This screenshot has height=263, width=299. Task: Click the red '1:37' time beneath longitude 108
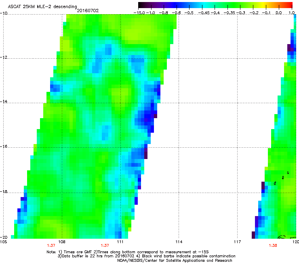pos(51,246)
